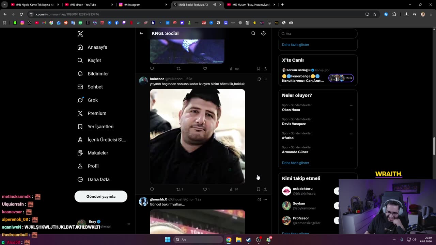Open community settings gear icon
Image resolution: width=436 pixels, height=245 pixels.
pyautogui.click(x=263, y=33)
